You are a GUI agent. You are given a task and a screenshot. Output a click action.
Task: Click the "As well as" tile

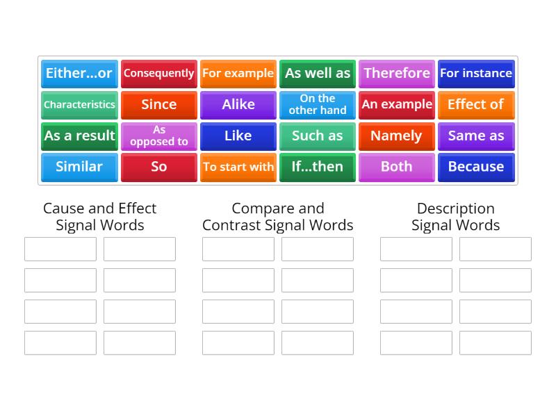click(317, 74)
